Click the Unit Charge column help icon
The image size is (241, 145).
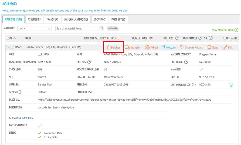200,38
